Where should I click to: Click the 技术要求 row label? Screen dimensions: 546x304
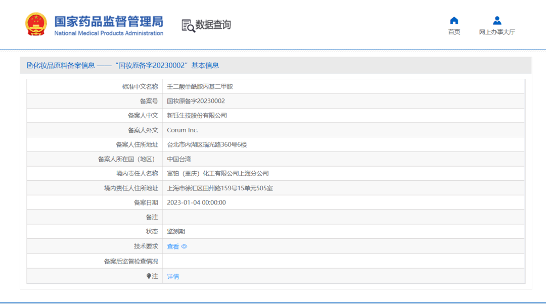[x=146, y=246]
